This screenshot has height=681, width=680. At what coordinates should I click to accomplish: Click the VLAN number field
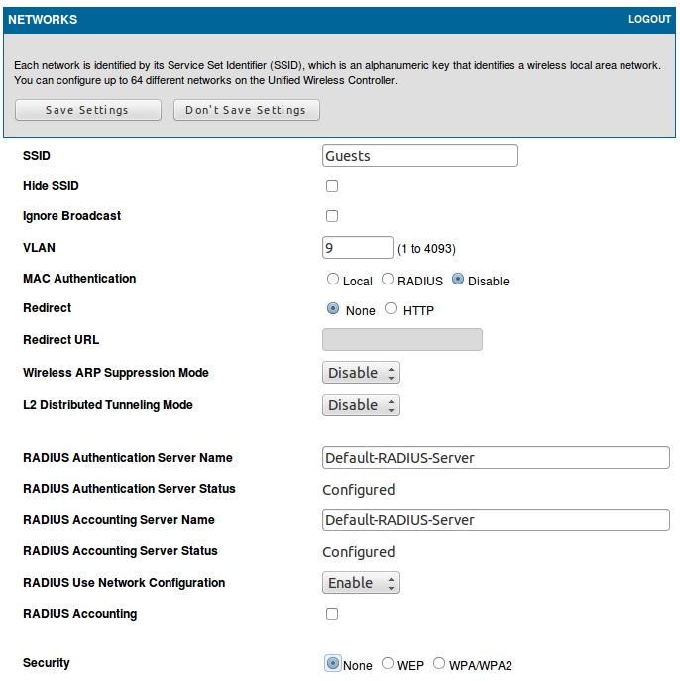(x=358, y=248)
